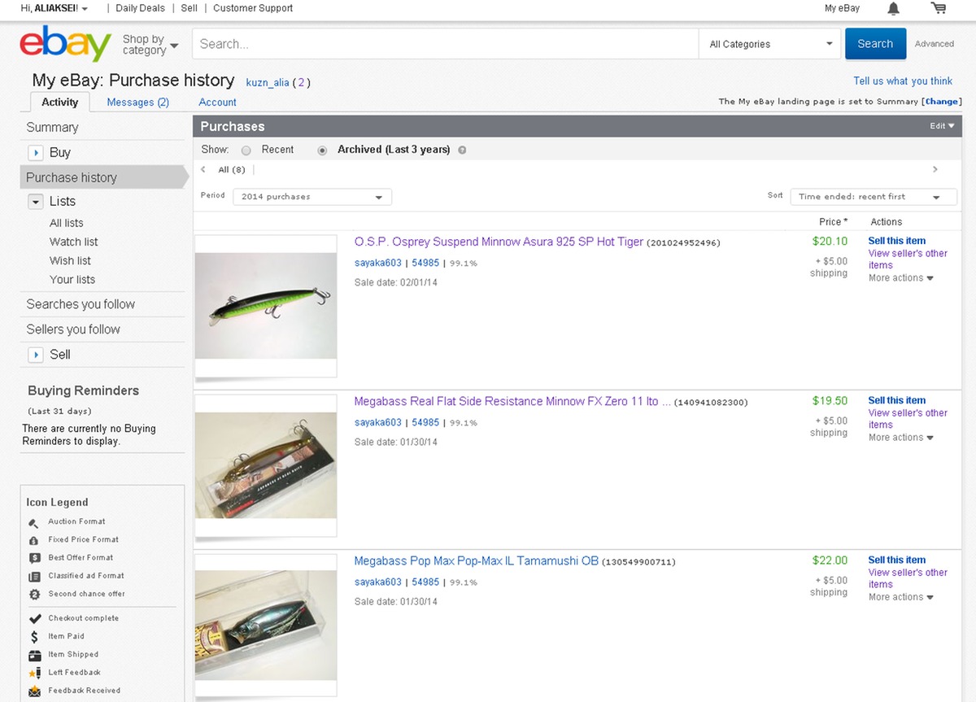Open More actions for Megabass Pop Max item

(x=900, y=597)
